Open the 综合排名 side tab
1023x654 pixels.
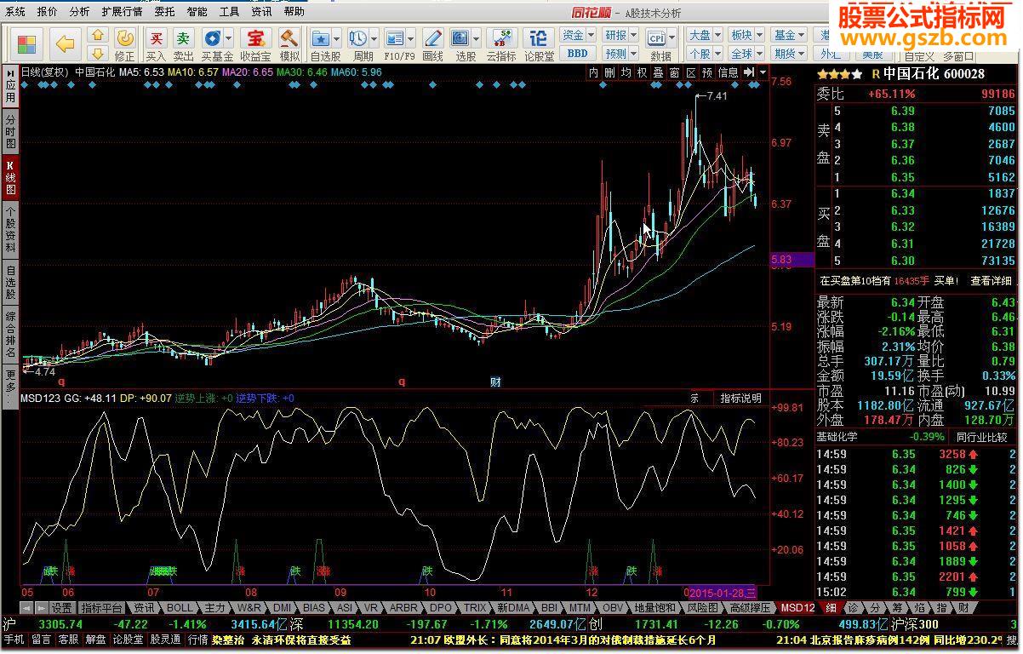pos(10,336)
